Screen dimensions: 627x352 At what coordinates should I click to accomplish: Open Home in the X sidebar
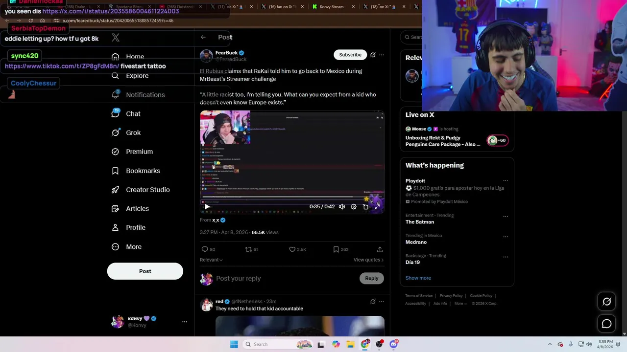128,57
